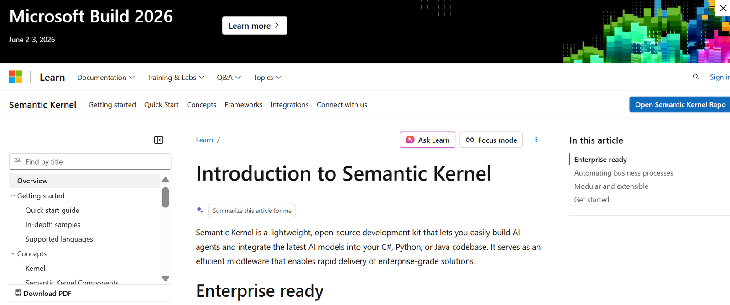Click Summarize this article for me

pos(252,211)
